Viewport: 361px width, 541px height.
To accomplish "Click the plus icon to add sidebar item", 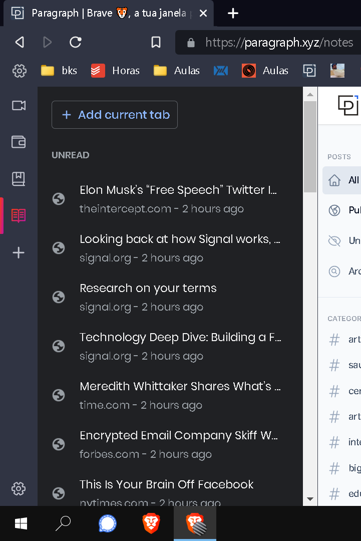I will (x=19, y=253).
